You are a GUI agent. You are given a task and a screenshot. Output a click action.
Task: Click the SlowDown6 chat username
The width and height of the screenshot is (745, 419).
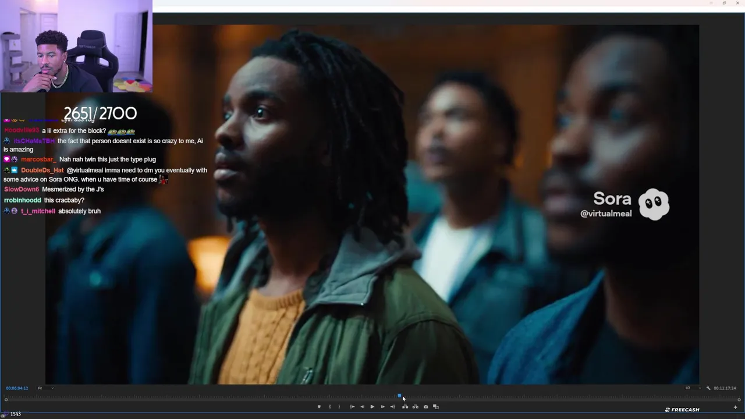(22, 190)
